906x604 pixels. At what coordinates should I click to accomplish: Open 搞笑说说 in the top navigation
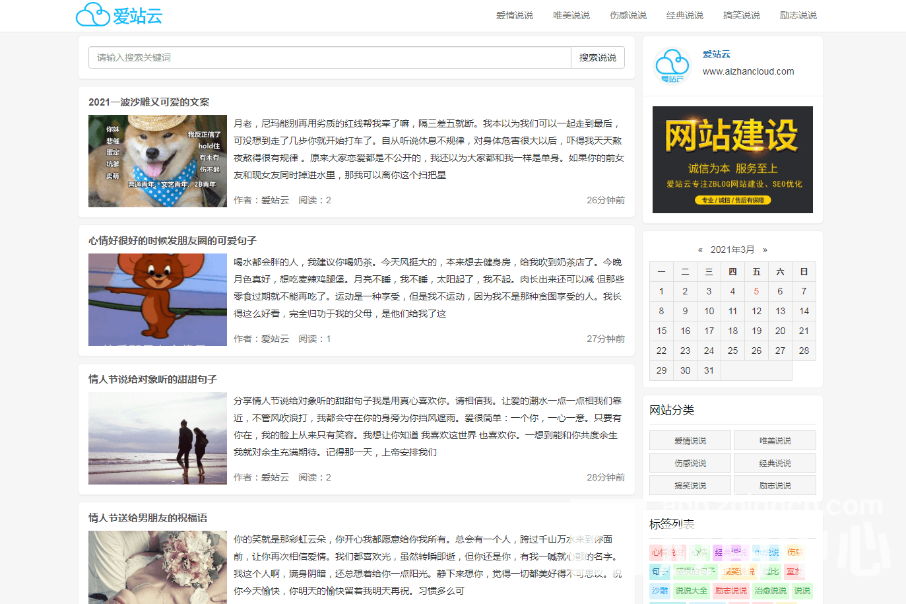tap(742, 15)
